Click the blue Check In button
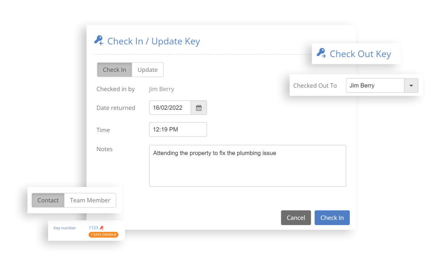This screenshot has width=444, height=267. pos(332,218)
